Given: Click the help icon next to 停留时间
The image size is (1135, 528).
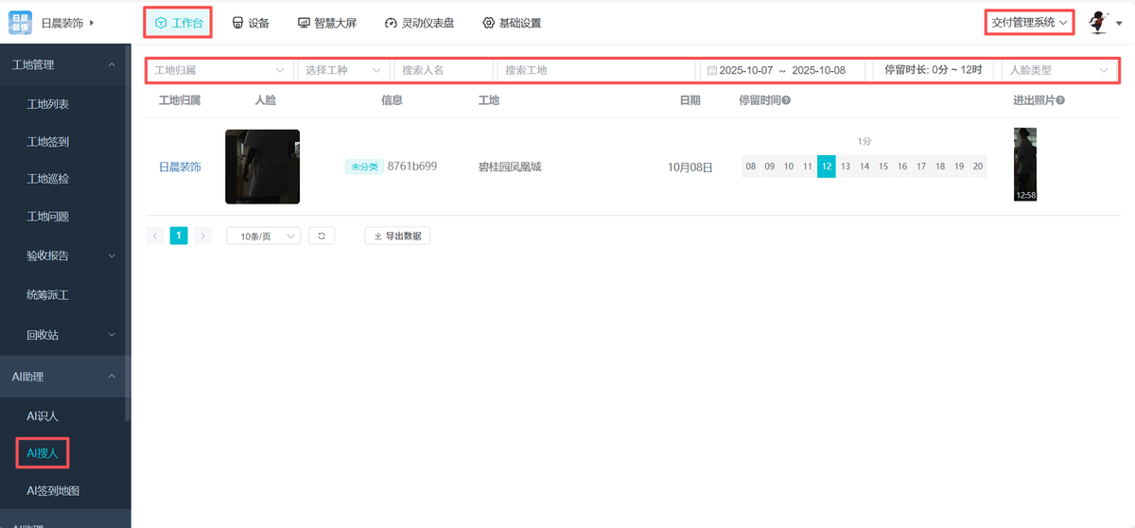Looking at the screenshot, I should coord(787,100).
